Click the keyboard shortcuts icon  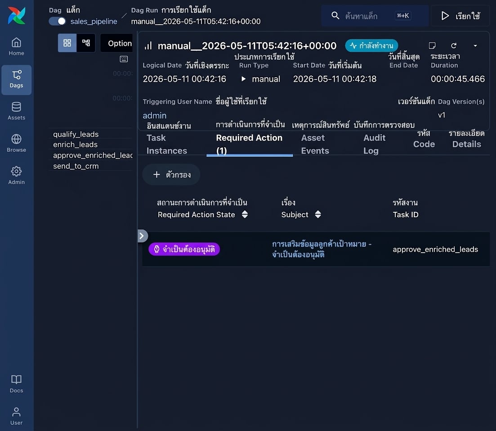coord(124,59)
